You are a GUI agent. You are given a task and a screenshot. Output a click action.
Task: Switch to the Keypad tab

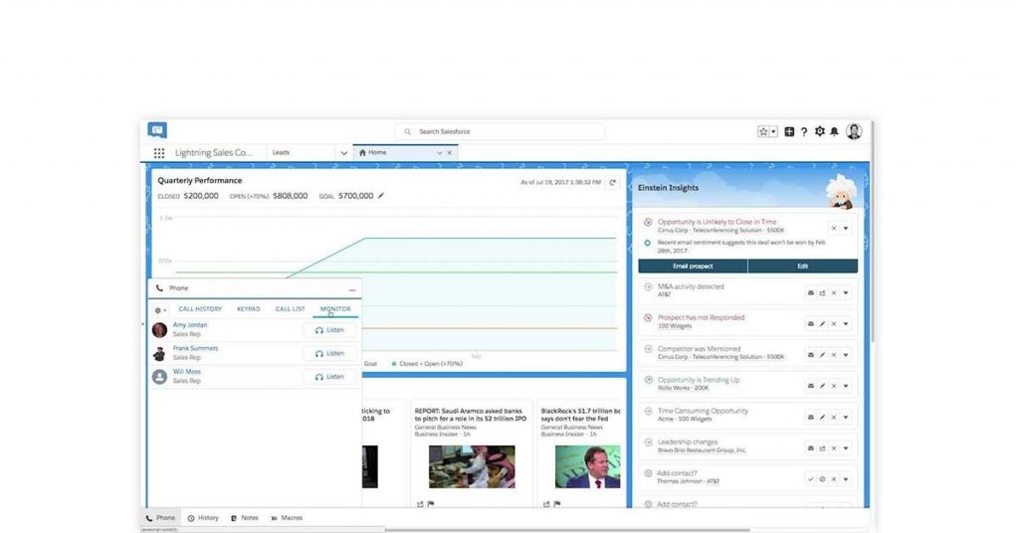pos(248,309)
